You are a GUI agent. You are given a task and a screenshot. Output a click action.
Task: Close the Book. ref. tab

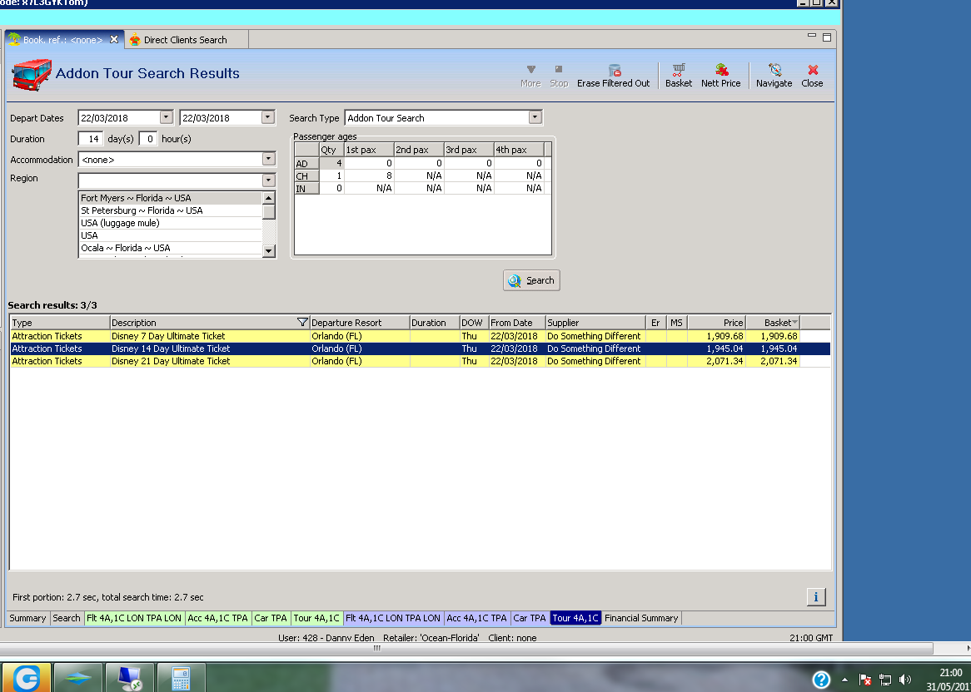(x=114, y=39)
